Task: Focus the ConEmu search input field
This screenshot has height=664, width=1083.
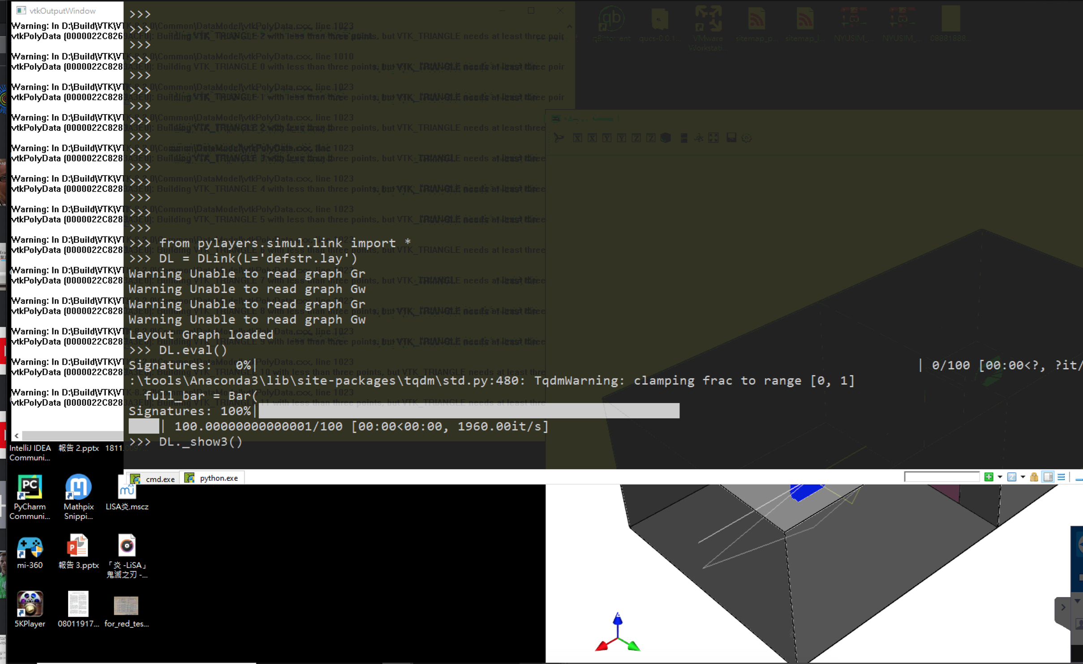Action: pos(941,477)
